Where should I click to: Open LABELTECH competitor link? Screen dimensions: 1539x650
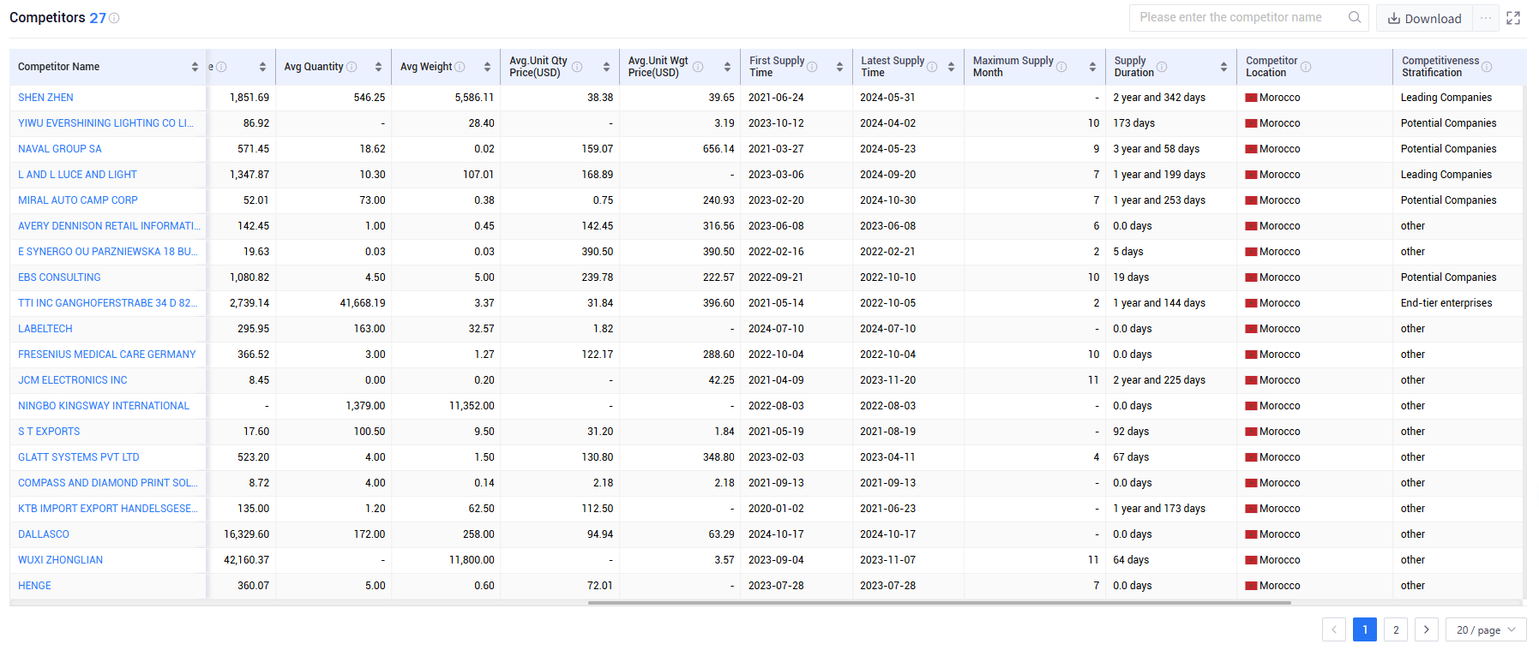[x=45, y=329]
